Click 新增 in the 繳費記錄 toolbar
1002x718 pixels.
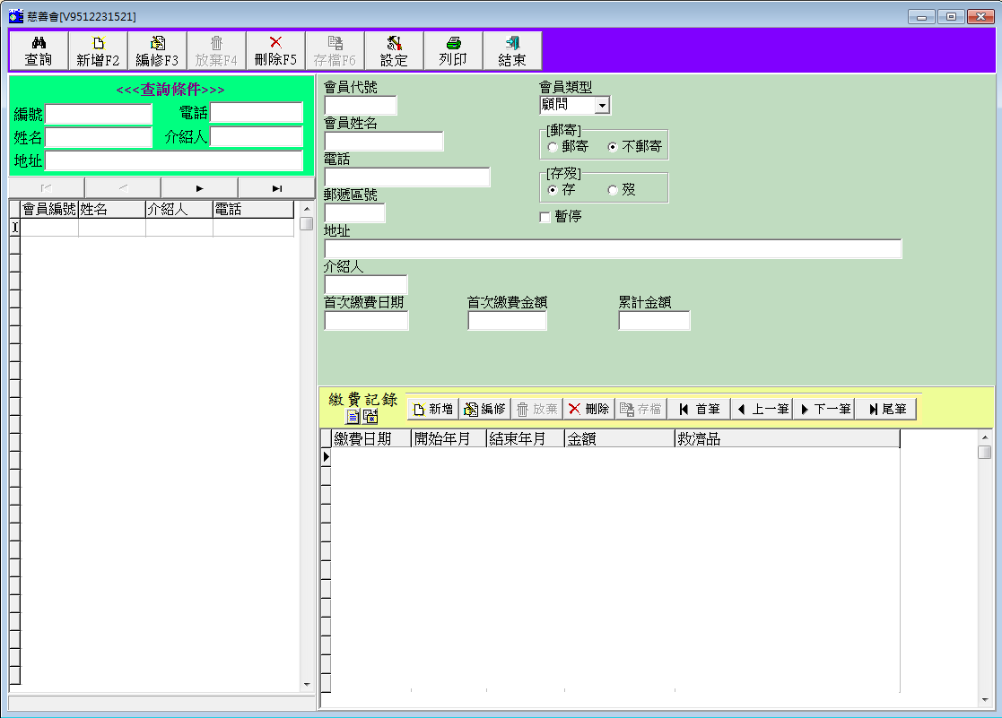coord(432,409)
